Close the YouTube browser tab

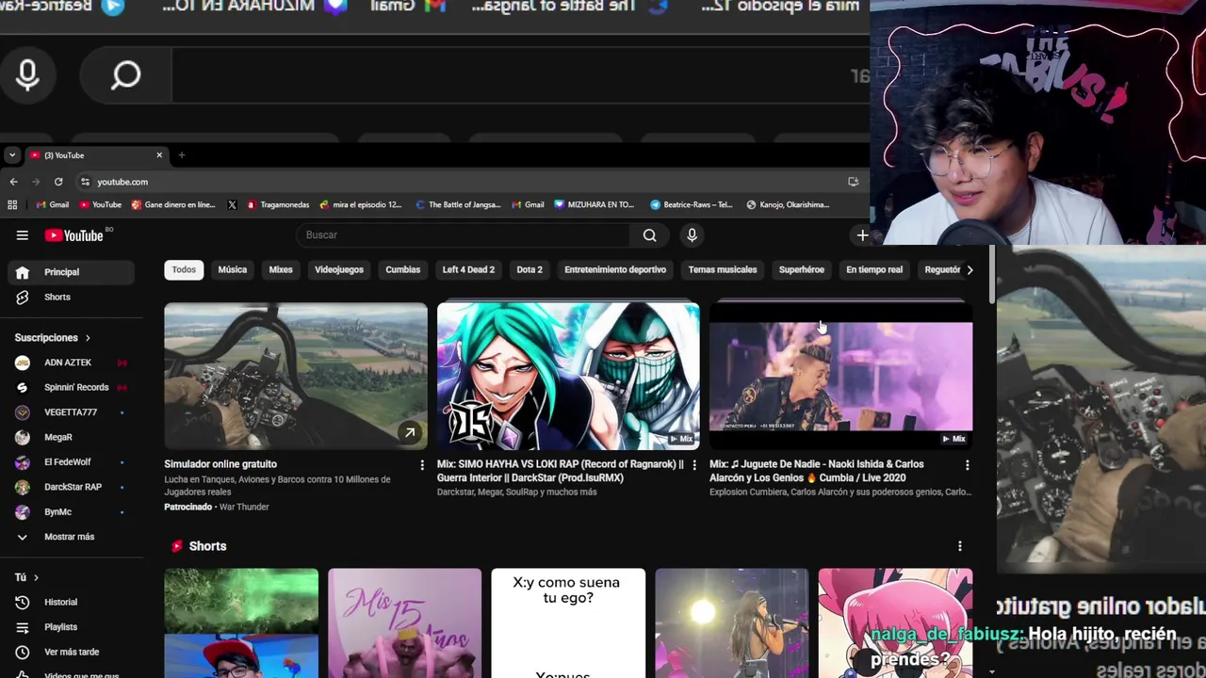(x=159, y=155)
